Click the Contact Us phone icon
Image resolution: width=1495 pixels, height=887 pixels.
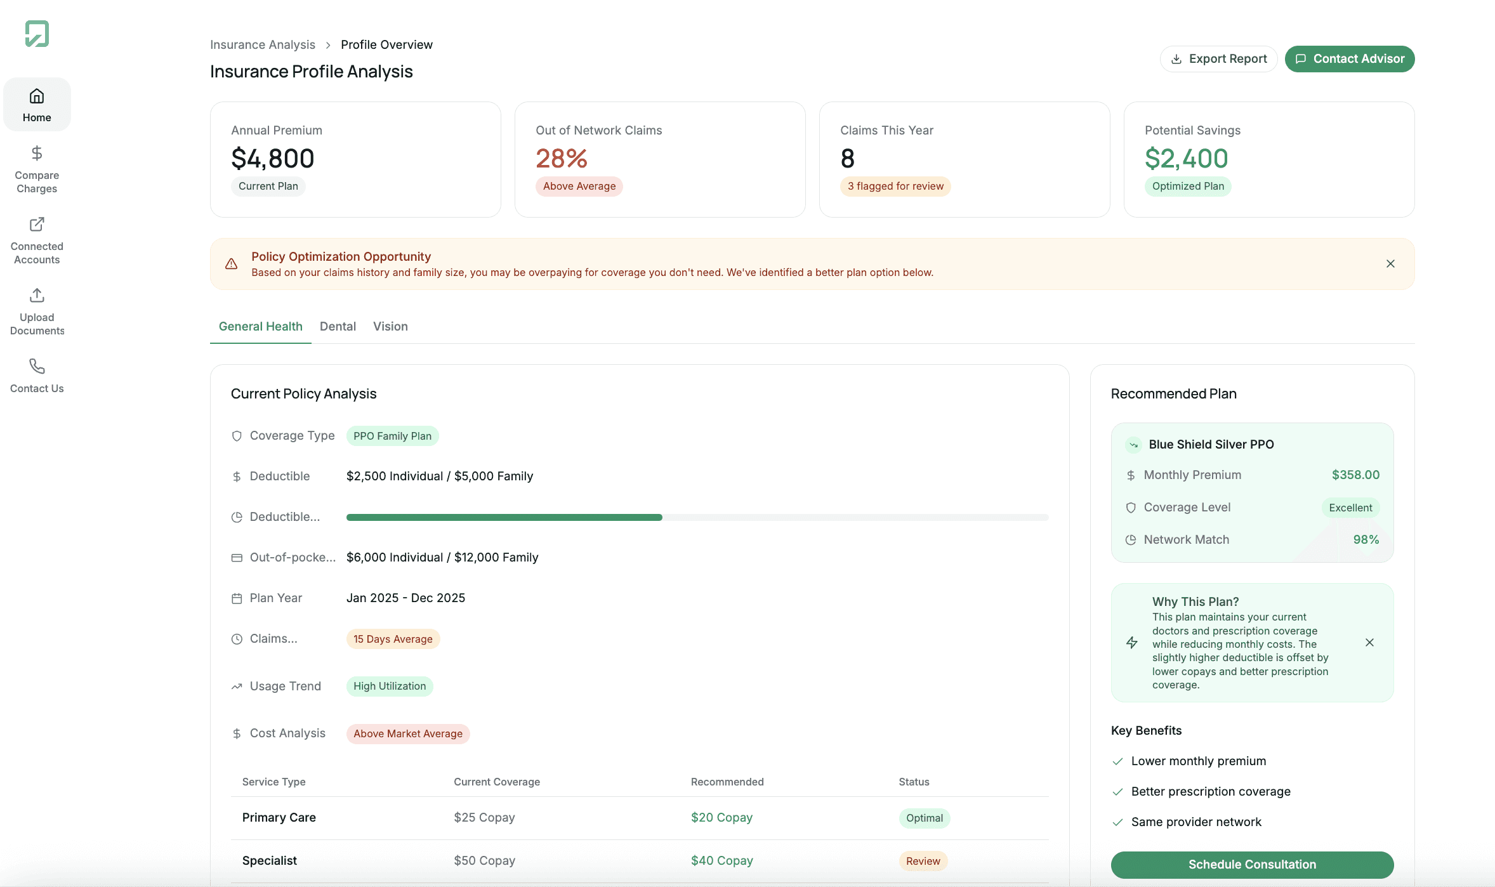coord(37,366)
